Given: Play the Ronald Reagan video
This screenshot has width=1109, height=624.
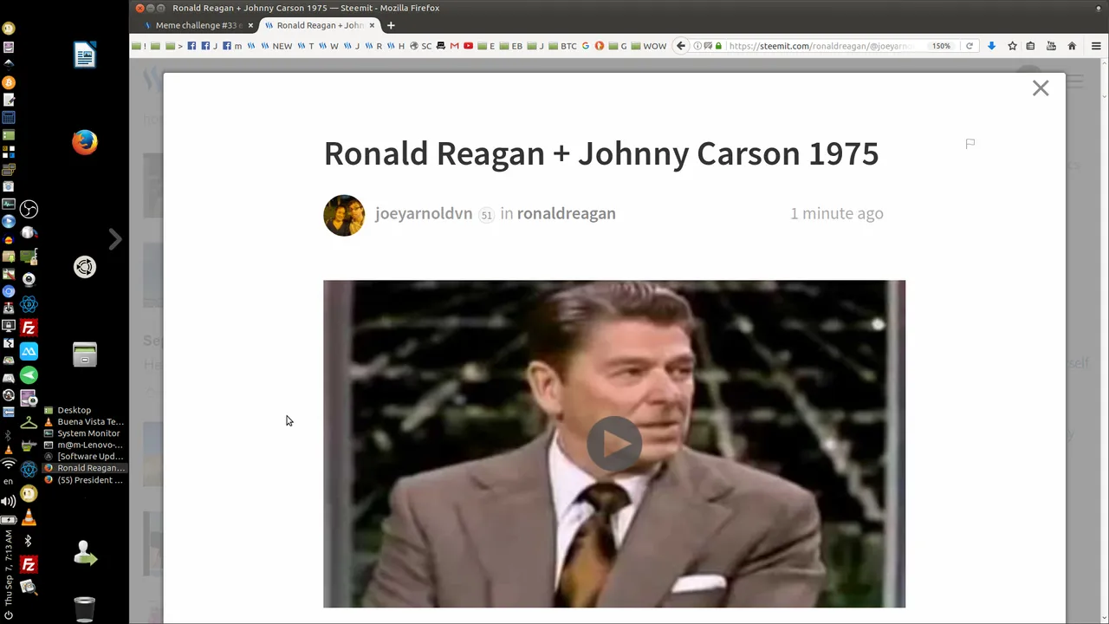Looking at the screenshot, I should pyautogui.click(x=614, y=444).
